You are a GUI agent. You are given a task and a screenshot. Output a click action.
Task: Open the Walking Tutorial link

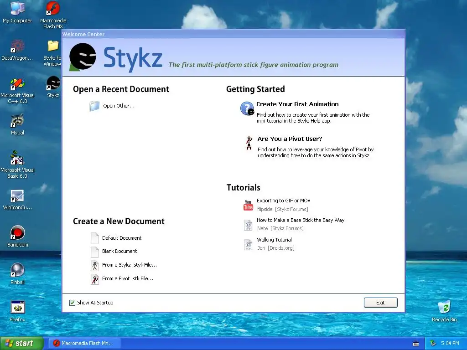(274, 240)
